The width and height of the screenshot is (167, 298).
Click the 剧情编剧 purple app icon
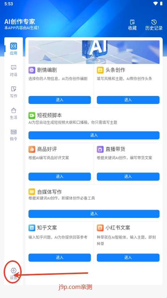[x=32, y=70]
